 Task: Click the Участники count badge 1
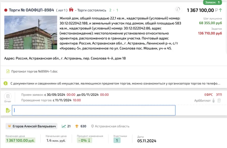tap(117, 140)
